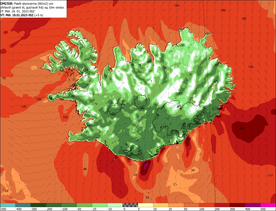276x211 pixels.
Task: Select the map value -85 in the northeast
Action: (216, 65)
